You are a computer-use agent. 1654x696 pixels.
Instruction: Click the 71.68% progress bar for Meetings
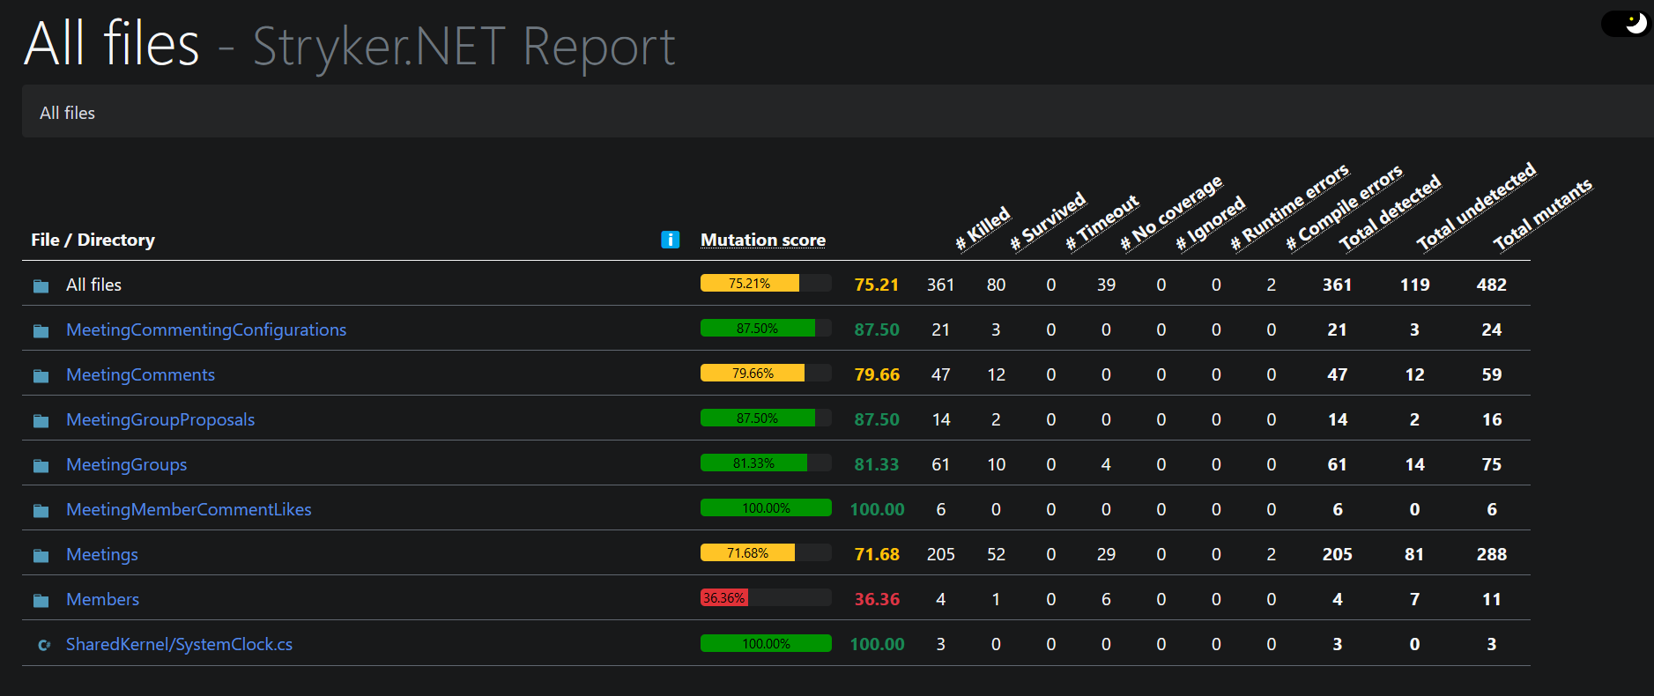click(766, 553)
